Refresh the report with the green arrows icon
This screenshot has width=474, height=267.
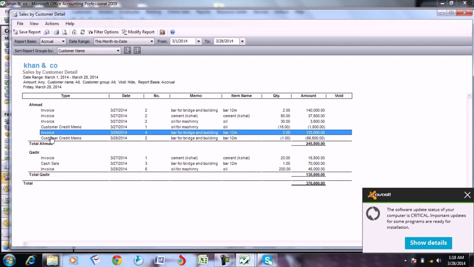[x=82, y=32]
